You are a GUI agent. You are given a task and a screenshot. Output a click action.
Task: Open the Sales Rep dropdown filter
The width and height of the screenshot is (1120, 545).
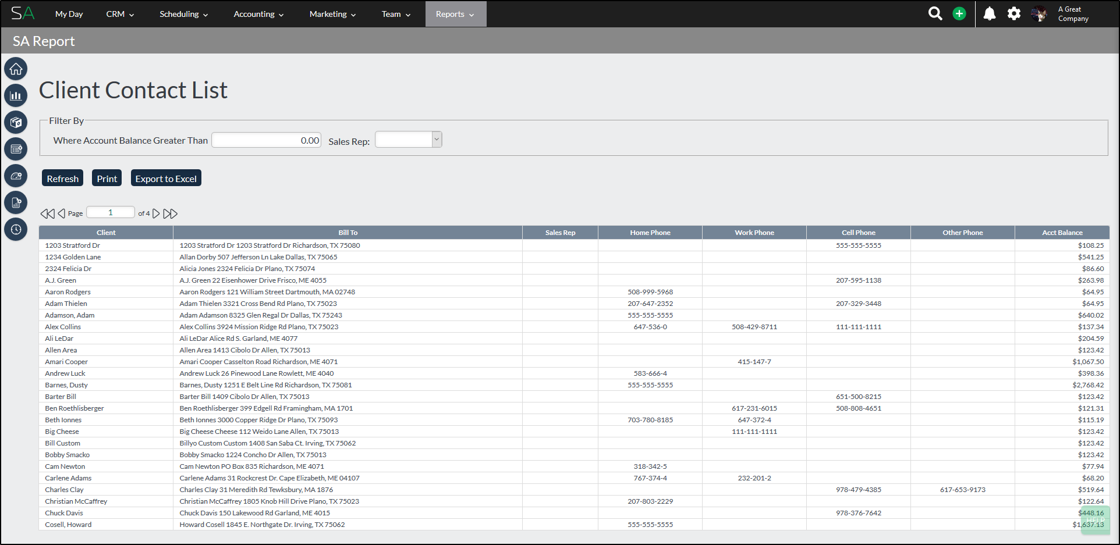pyautogui.click(x=409, y=140)
